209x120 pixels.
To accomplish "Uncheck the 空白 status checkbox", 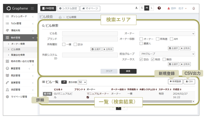I will (x=141, y=59).
